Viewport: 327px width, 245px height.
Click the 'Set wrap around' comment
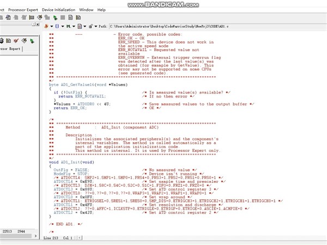pos(167,197)
